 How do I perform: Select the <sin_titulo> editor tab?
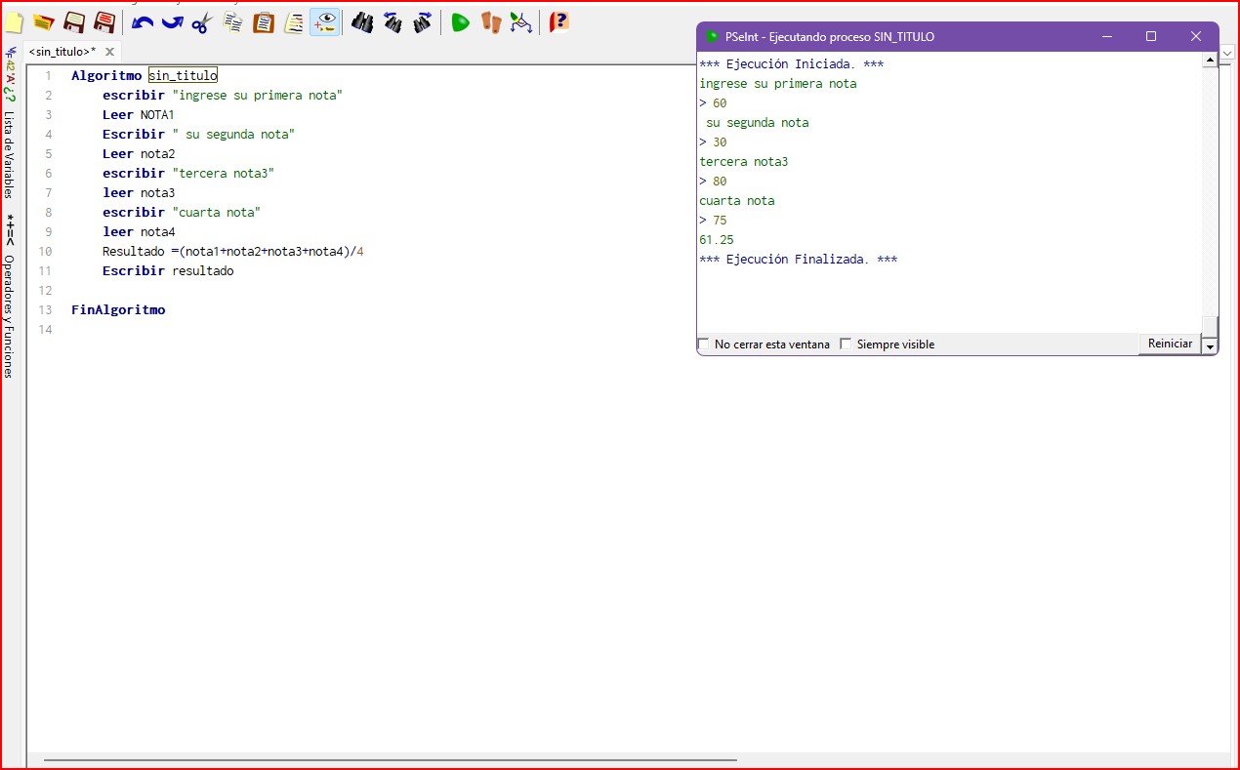(x=62, y=52)
